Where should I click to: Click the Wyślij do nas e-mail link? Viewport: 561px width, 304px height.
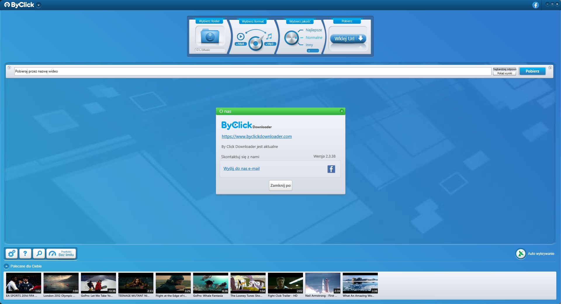click(x=241, y=169)
